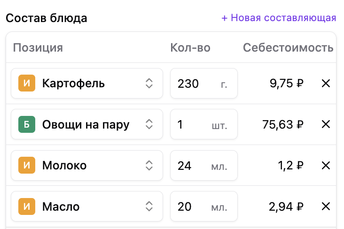Viewport: 344px width, 229px height.
Task: Focus the 1 шт. quantity field
Action: (x=204, y=124)
